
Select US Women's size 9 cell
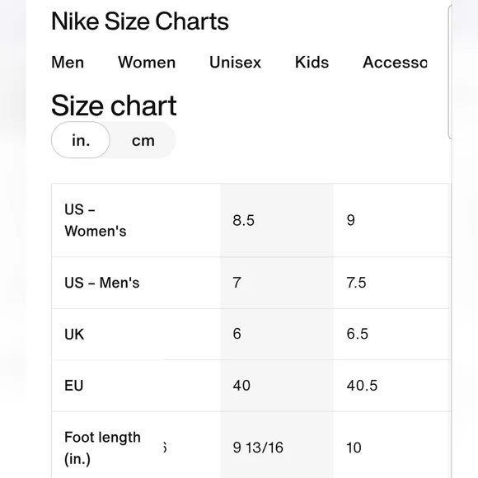click(392, 220)
